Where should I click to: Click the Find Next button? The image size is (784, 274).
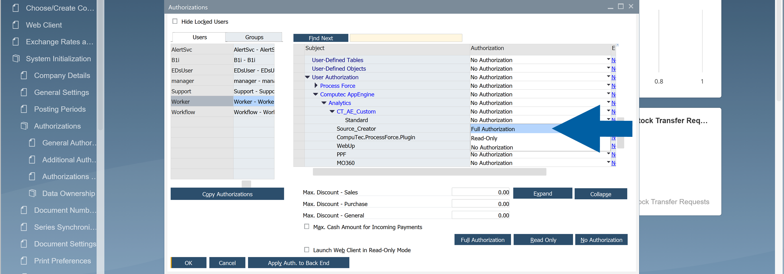point(321,38)
